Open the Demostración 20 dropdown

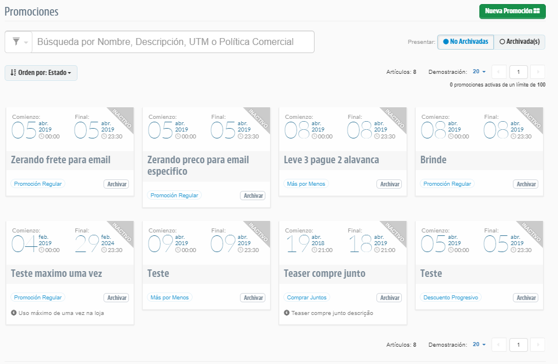(x=479, y=70)
